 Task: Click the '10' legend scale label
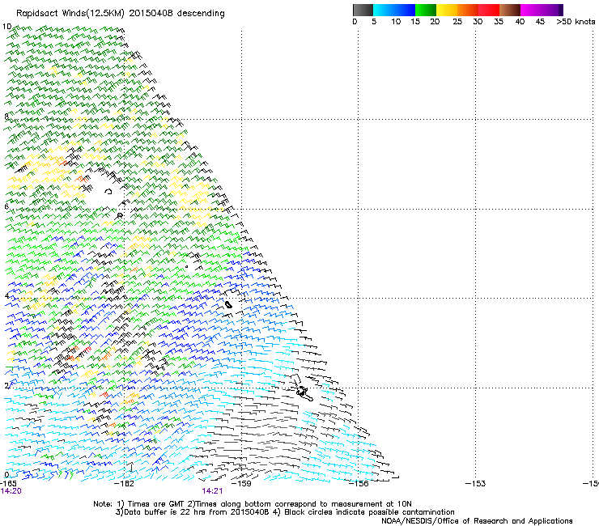[x=396, y=22]
